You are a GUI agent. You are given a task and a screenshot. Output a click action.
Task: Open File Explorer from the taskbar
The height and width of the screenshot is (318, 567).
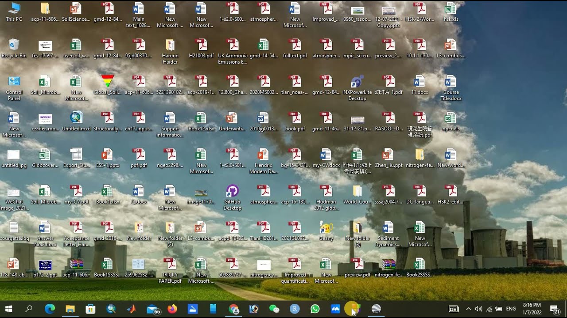click(x=70, y=309)
